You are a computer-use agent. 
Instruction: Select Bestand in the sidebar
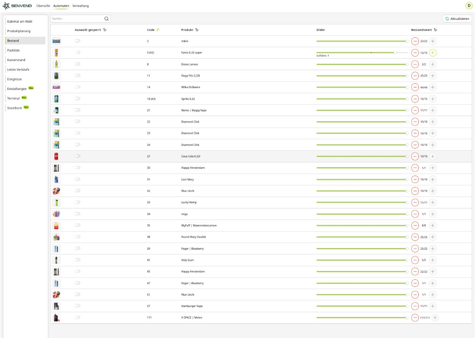pyautogui.click(x=25, y=40)
